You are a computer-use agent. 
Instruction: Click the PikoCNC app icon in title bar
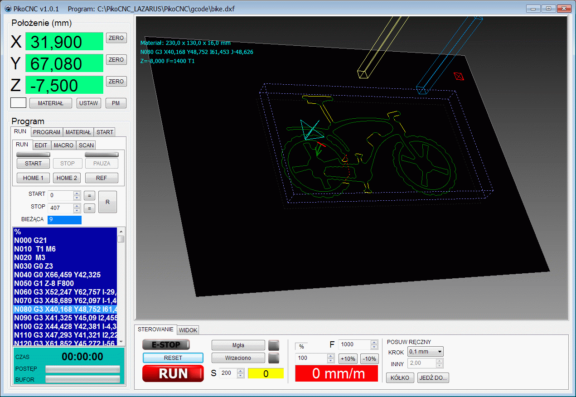coord(7,9)
